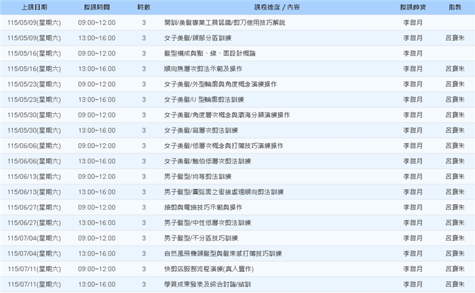The height and width of the screenshot is (293, 475).
Task: Click 115/06/27 date in the 09:00~12:00 row
Action: click(35, 208)
